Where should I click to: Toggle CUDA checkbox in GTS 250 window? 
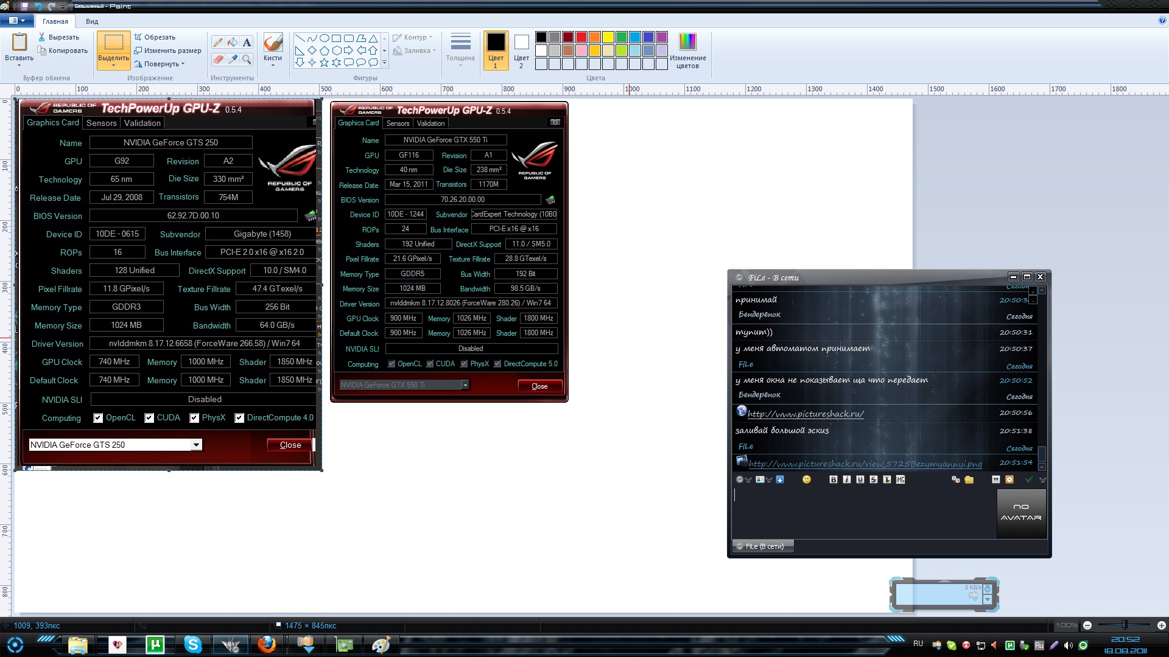(x=149, y=418)
